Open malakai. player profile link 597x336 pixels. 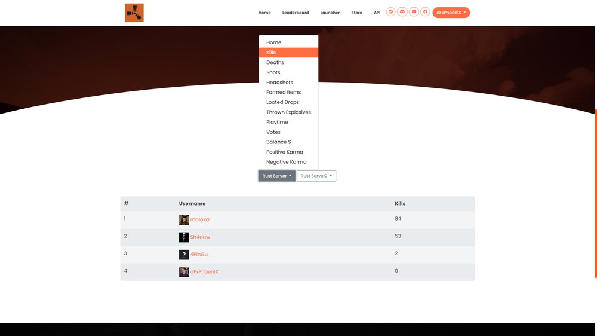pyautogui.click(x=201, y=219)
